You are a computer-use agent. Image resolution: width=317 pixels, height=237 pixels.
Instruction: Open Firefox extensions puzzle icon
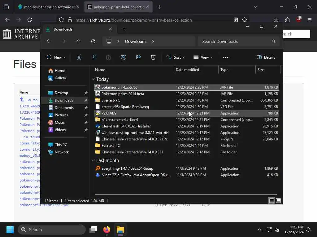click(287, 20)
